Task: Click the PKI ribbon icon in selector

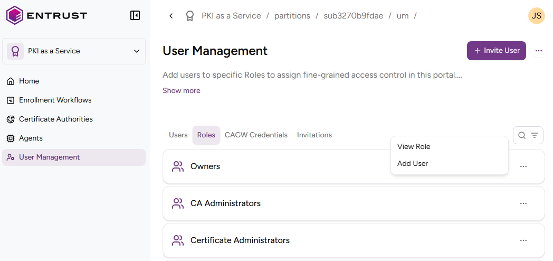Action: point(15,51)
